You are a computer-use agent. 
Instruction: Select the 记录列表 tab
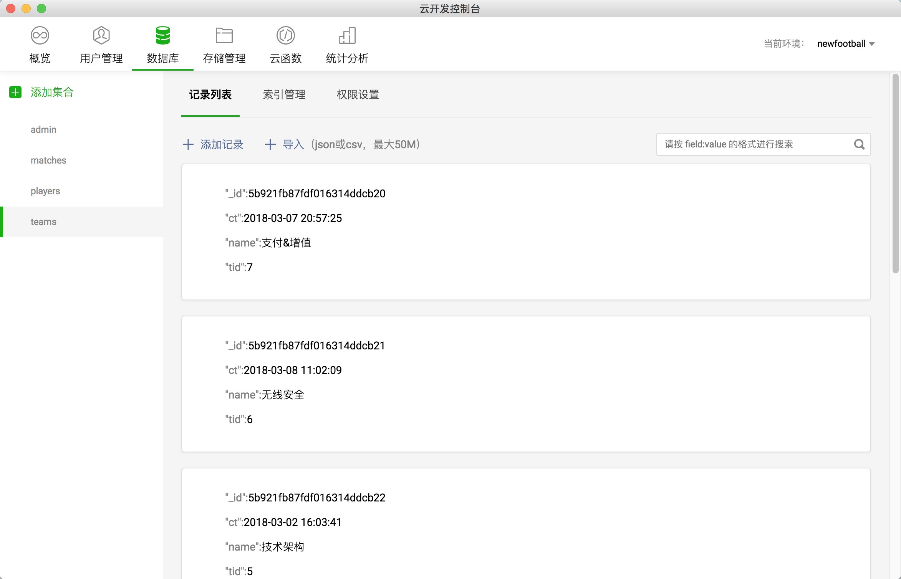(x=210, y=94)
